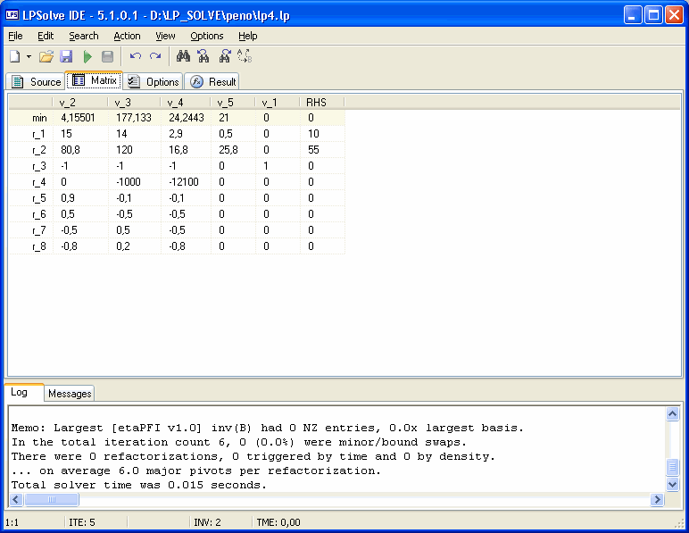Image resolution: width=689 pixels, height=533 pixels.
Task: Click the log's vertical scrollbar down arrow
Action: pos(673,484)
